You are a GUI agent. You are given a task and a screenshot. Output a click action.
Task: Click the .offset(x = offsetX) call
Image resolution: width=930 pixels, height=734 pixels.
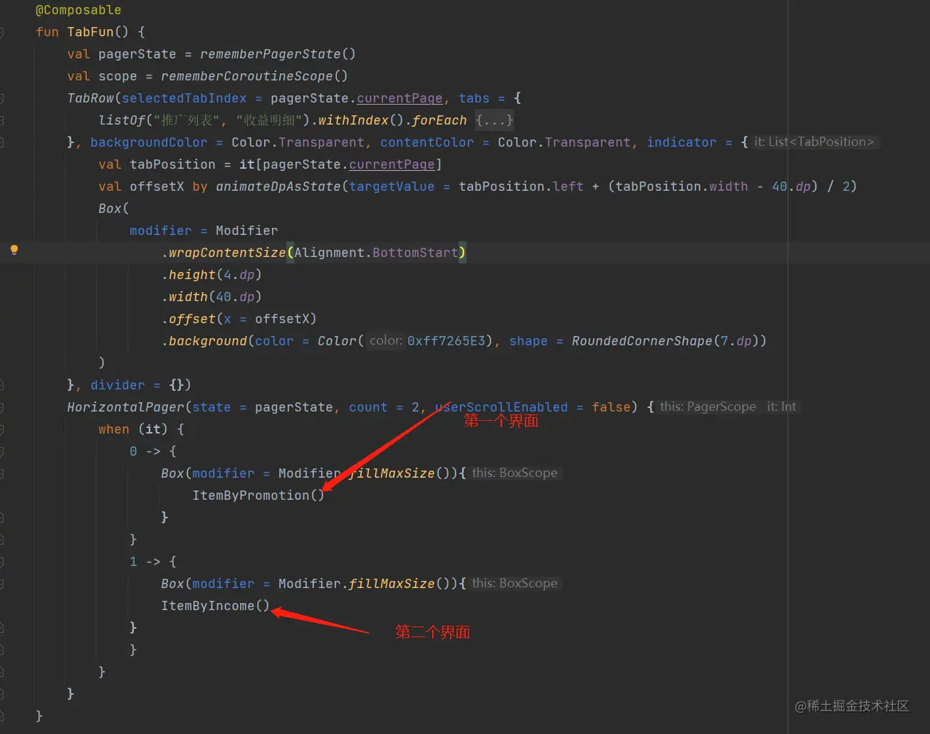(239, 319)
